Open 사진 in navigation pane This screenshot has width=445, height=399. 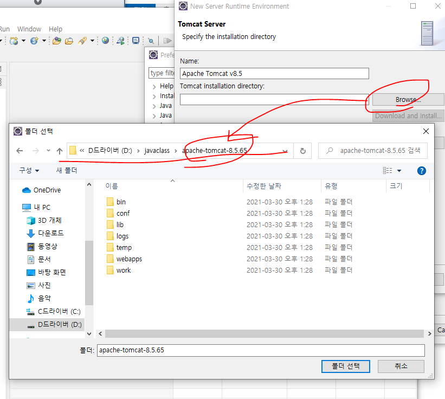click(39, 286)
